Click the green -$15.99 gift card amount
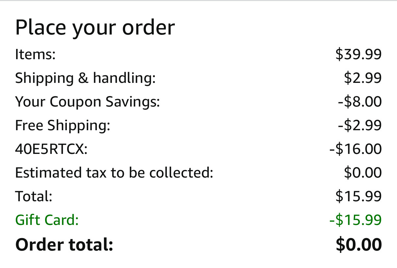Screen dimensions: 397x268 click(356, 220)
